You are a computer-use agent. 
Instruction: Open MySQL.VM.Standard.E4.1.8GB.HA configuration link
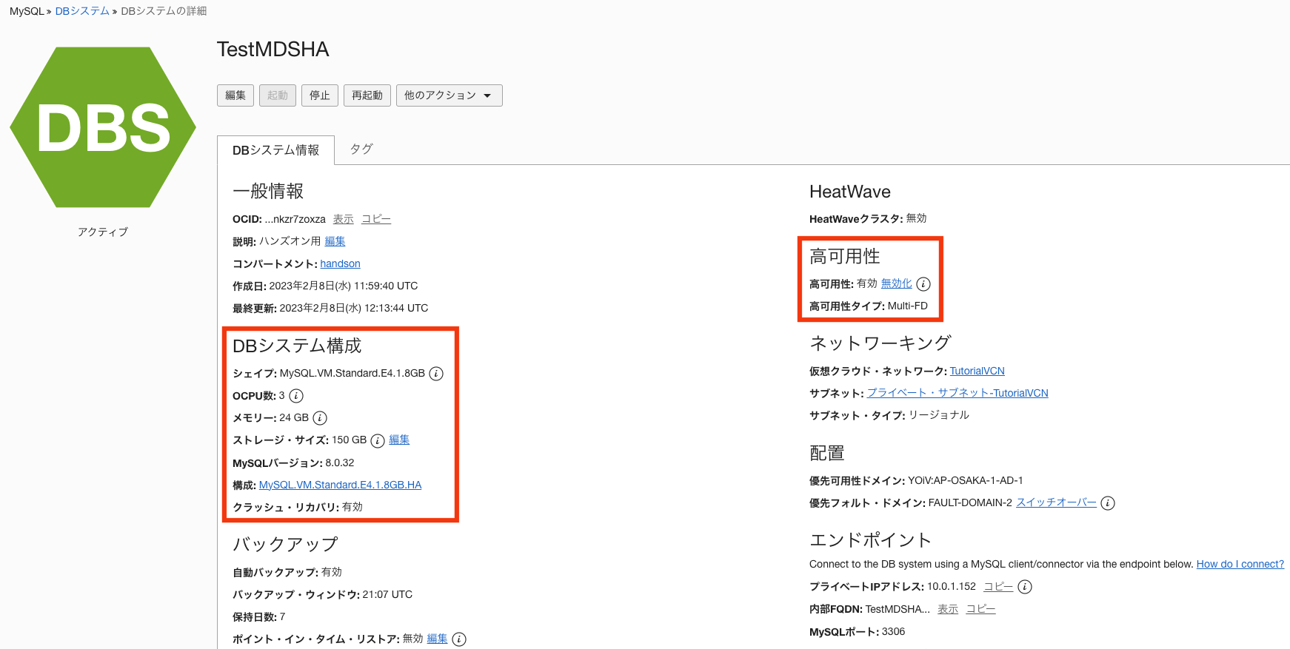pos(340,485)
